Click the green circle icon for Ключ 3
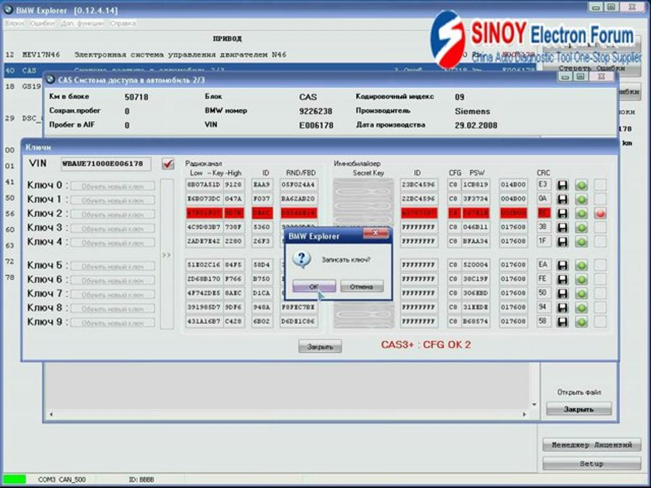651x488 pixels. point(581,228)
